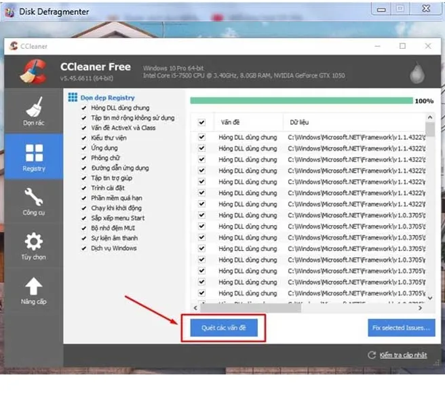Click the Disk Defragmenter window icon
Viewport: 445px width, 407px height.
tap(9, 12)
